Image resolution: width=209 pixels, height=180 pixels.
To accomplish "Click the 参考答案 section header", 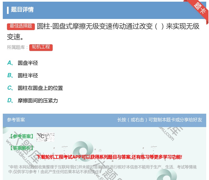I will pyautogui.click(x=16, y=120).
